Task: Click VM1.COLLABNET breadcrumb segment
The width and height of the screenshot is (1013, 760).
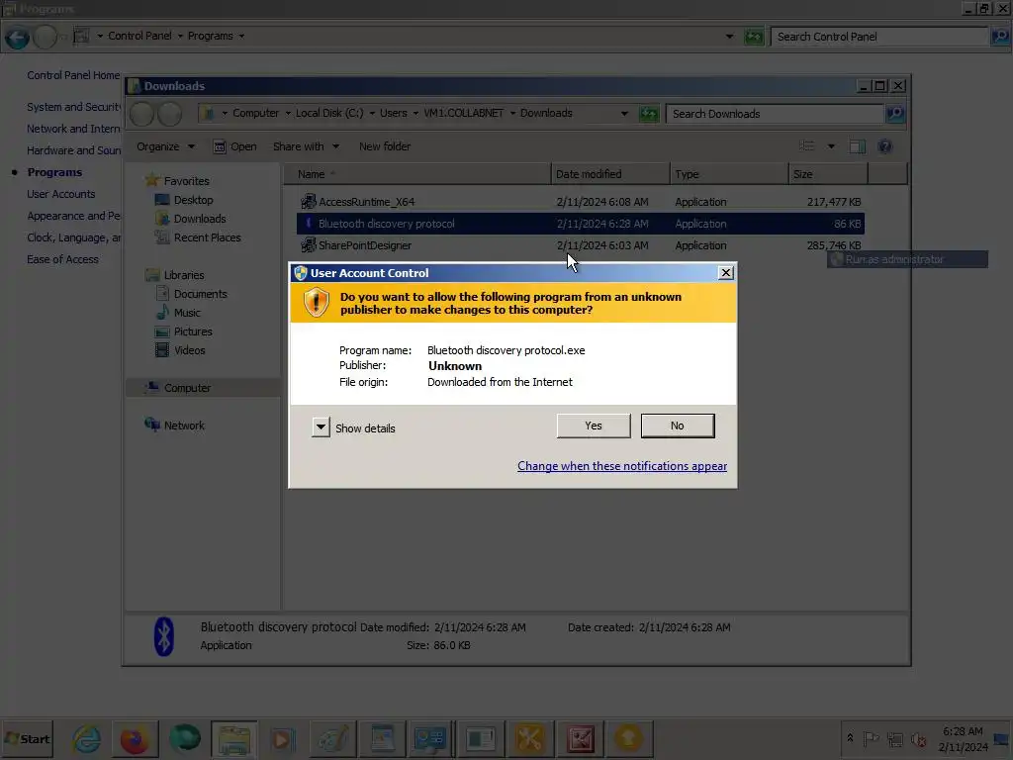Action: pyautogui.click(x=463, y=113)
